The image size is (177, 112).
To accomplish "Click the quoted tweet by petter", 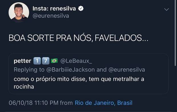I will [88, 74].
